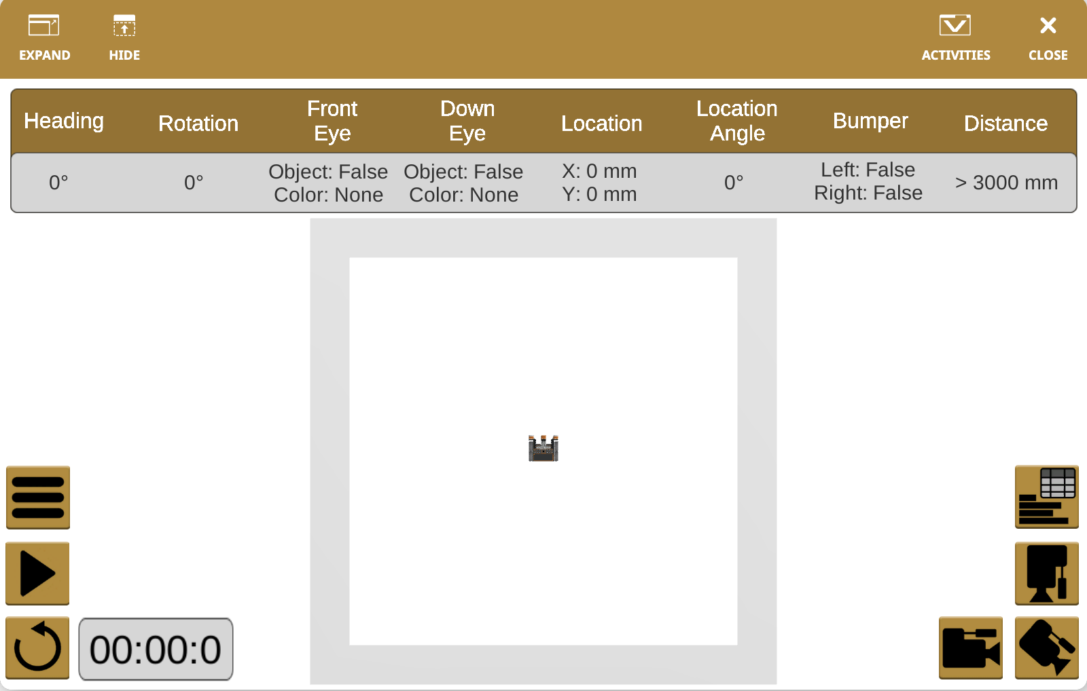
Task: Hide the playground panel
Action: coord(124,39)
